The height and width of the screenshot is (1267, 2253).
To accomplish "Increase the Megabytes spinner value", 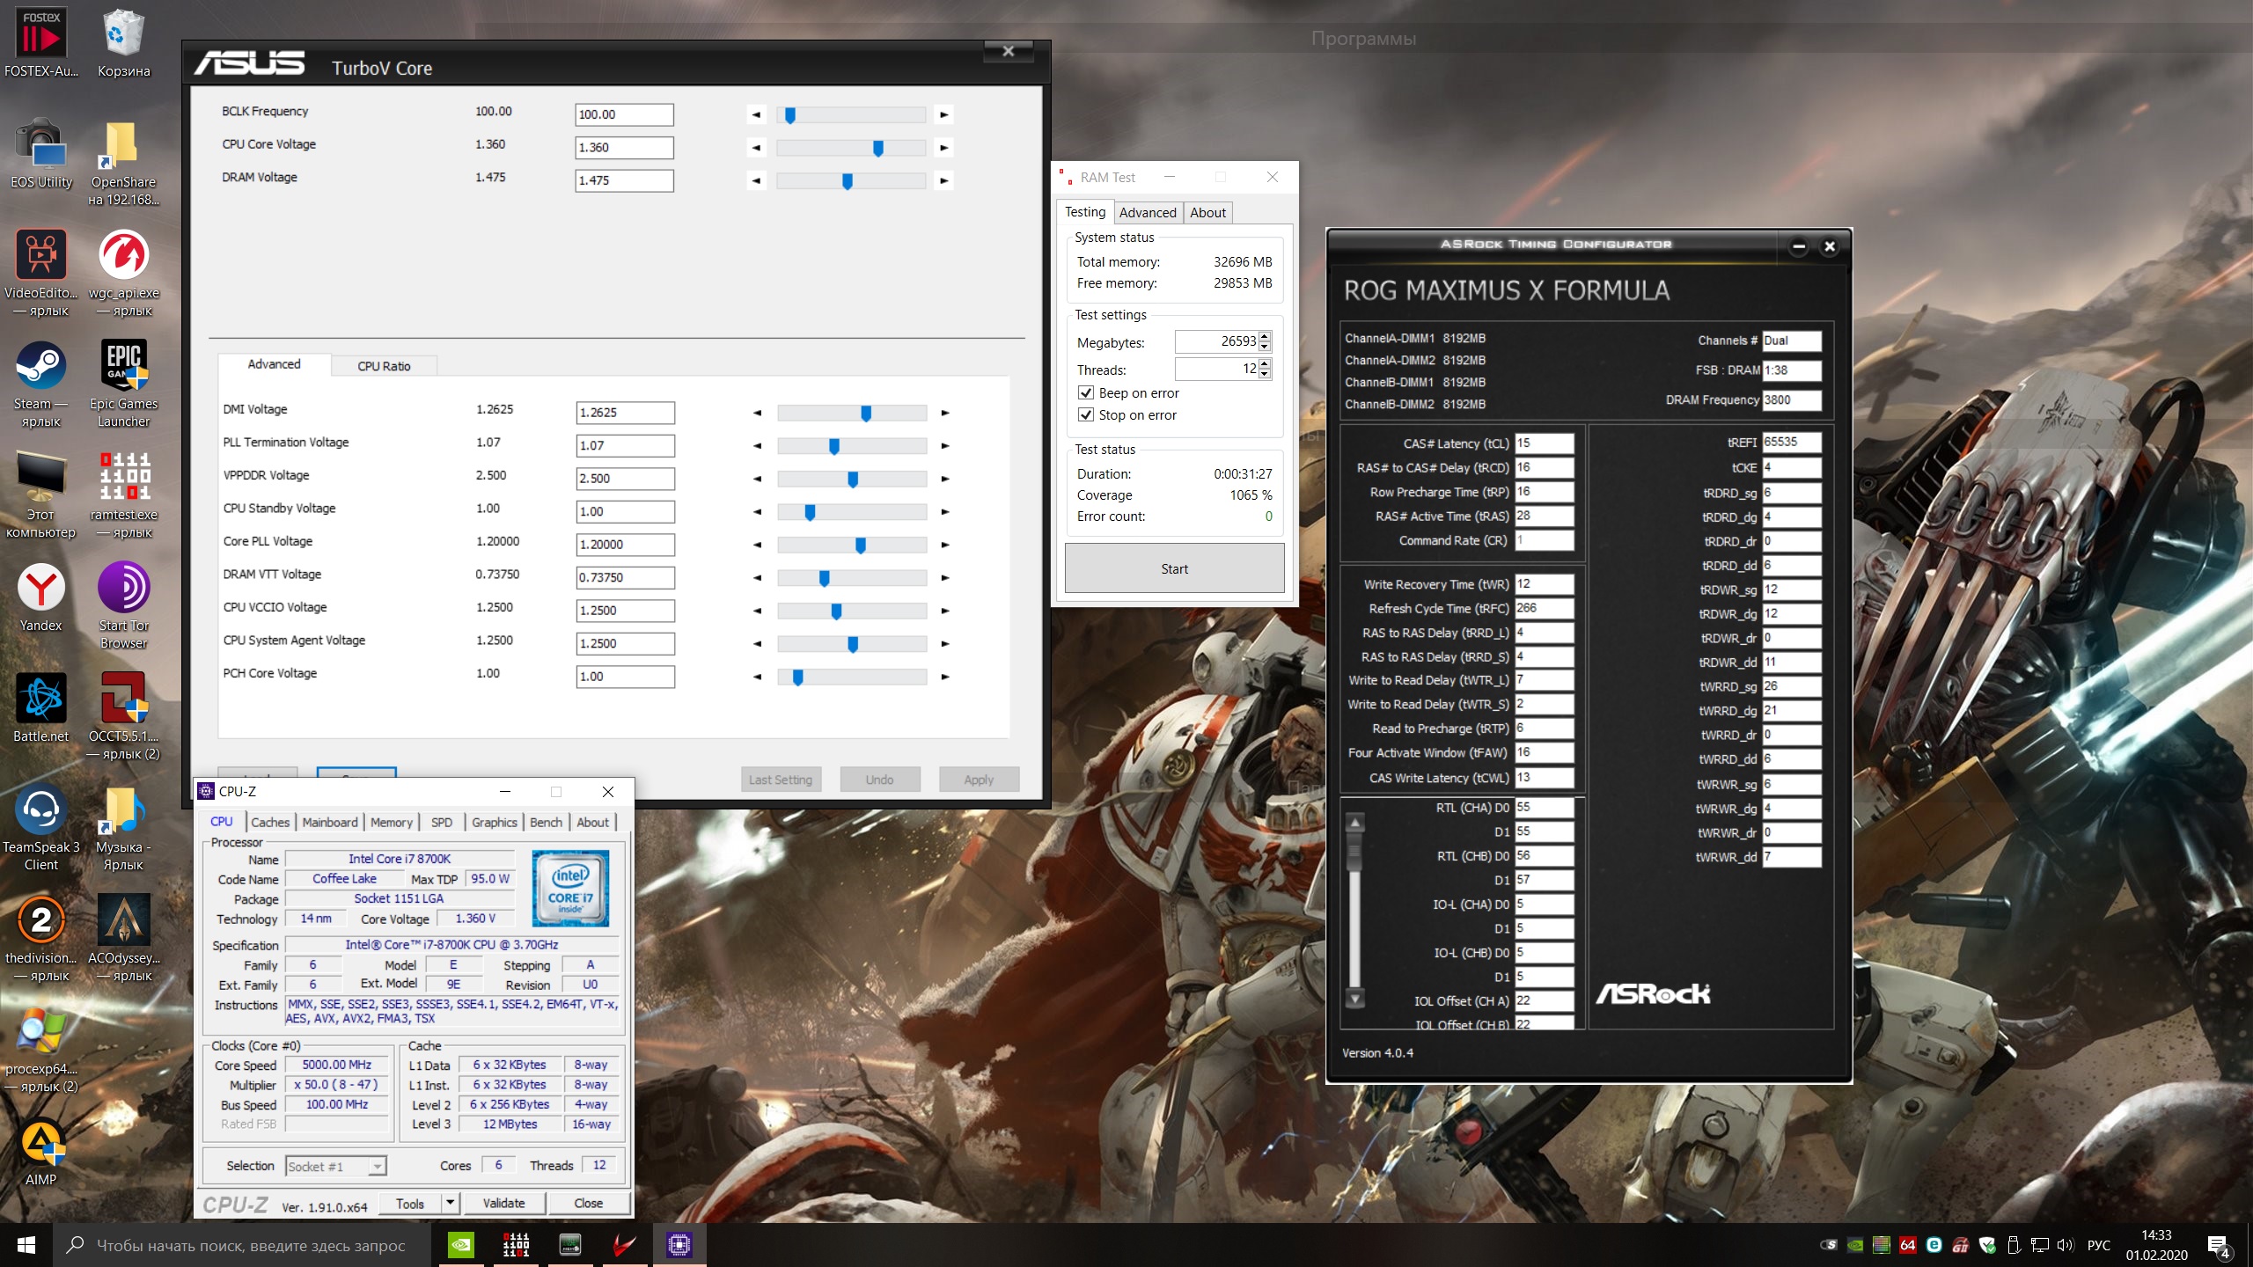I will click(x=1265, y=336).
